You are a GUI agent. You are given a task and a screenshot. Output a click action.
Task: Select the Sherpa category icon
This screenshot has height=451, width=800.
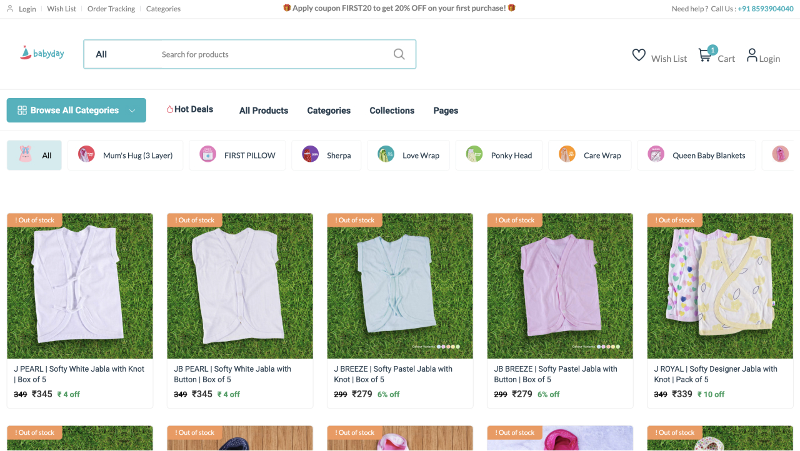311,154
